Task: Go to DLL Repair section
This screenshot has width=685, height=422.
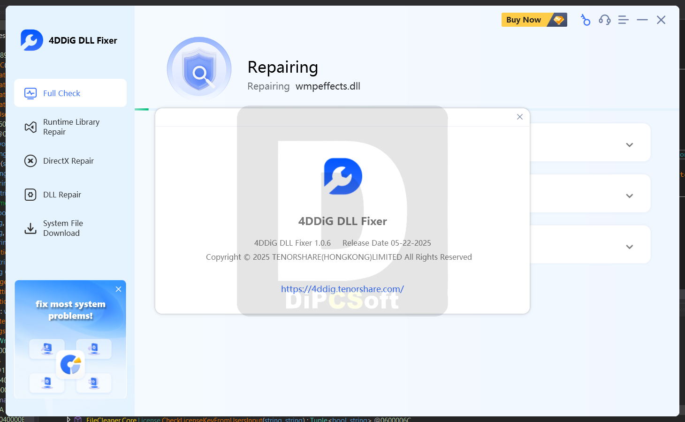Action: [70, 195]
